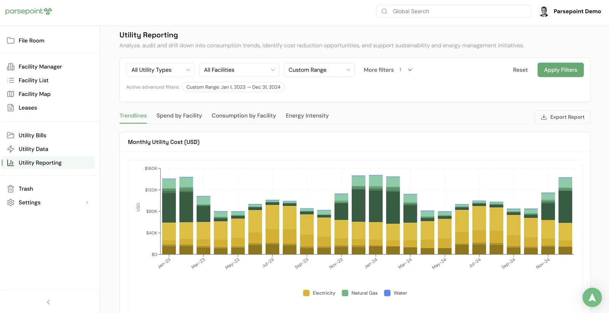The height and width of the screenshot is (313, 609).
Task: Click the Facility List icon
Action: [x=11, y=80]
